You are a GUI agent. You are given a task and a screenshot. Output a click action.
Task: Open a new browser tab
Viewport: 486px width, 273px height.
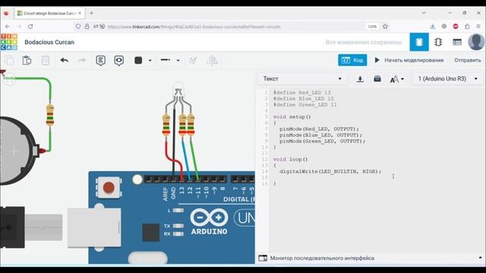(x=91, y=13)
